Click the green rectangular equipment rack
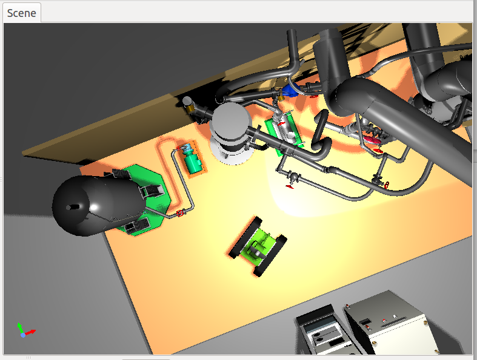This screenshot has height=360, width=477. tap(283, 136)
